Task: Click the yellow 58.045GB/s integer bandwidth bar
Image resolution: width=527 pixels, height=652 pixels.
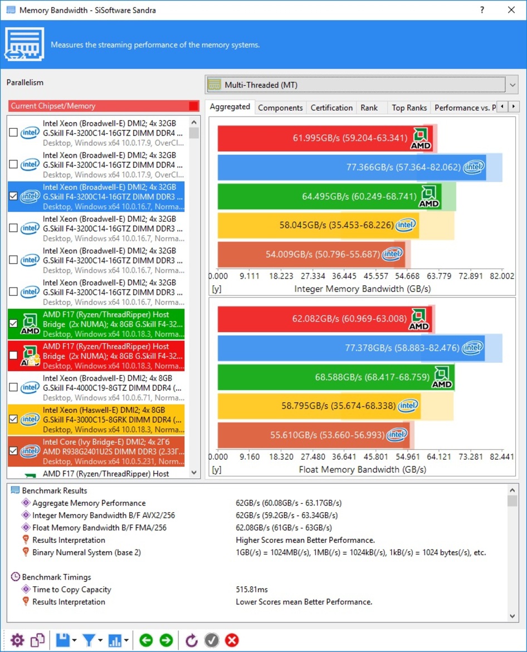Action: pyautogui.click(x=318, y=225)
